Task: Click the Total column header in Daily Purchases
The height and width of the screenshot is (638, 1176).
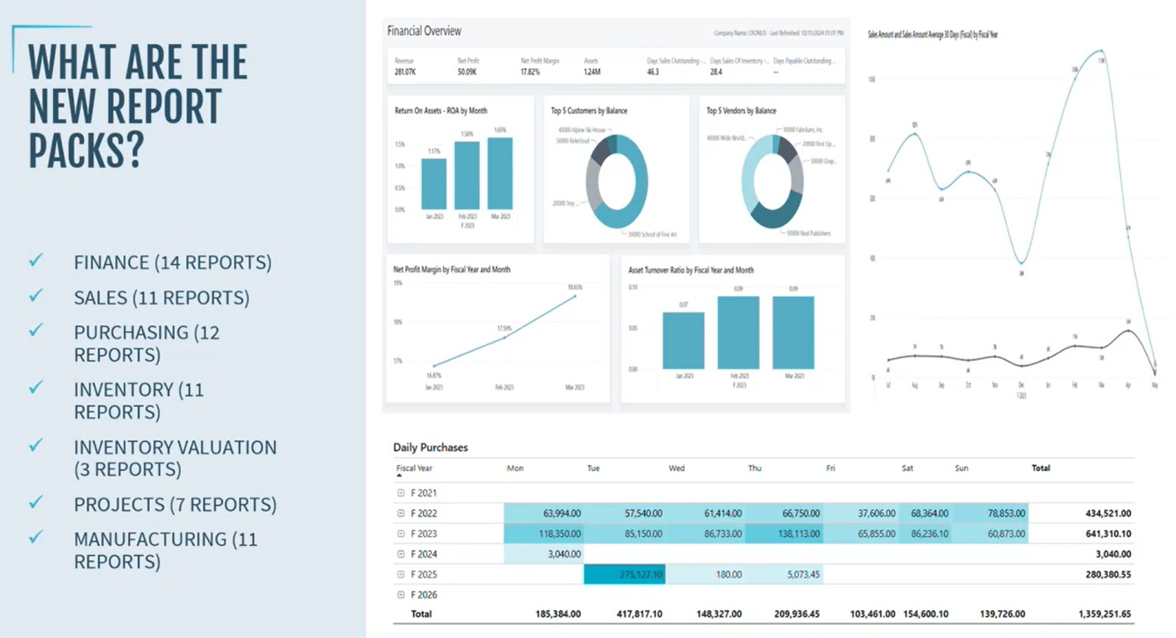Action: (1041, 469)
